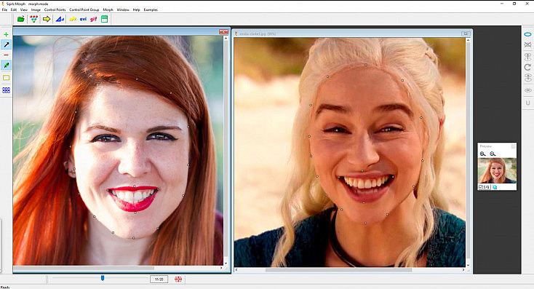
Task: Open the Morph menu
Action: [x=108, y=9]
